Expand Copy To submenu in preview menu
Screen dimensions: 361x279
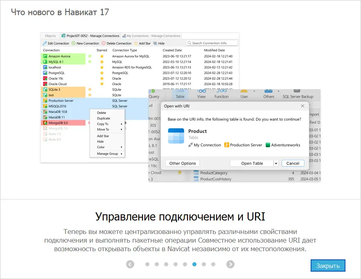(107, 124)
